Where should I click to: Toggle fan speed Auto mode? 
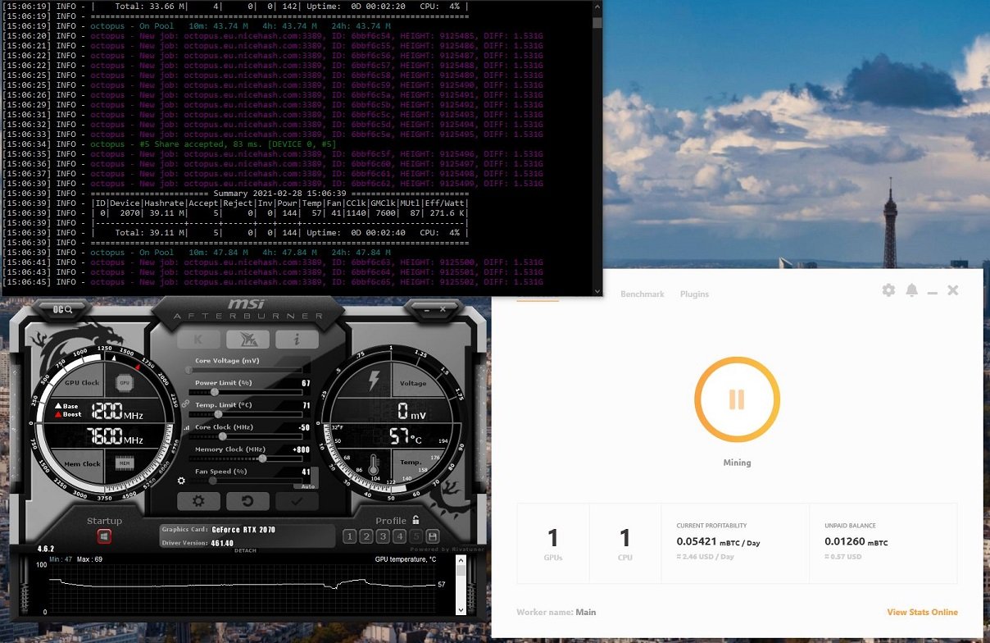coord(308,486)
